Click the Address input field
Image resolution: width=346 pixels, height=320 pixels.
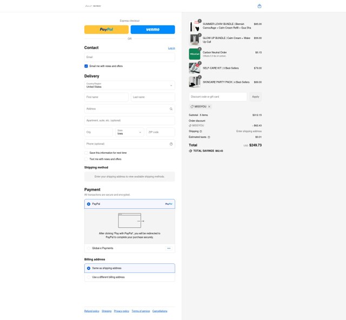coord(130,109)
